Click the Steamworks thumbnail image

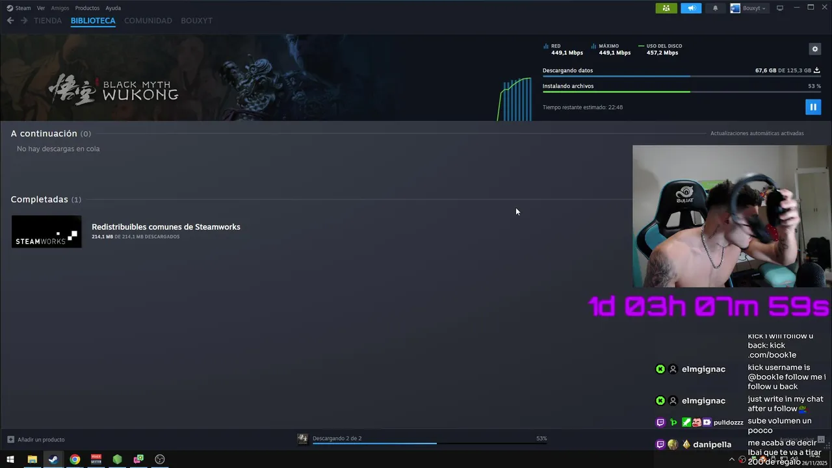click(47, 231)
